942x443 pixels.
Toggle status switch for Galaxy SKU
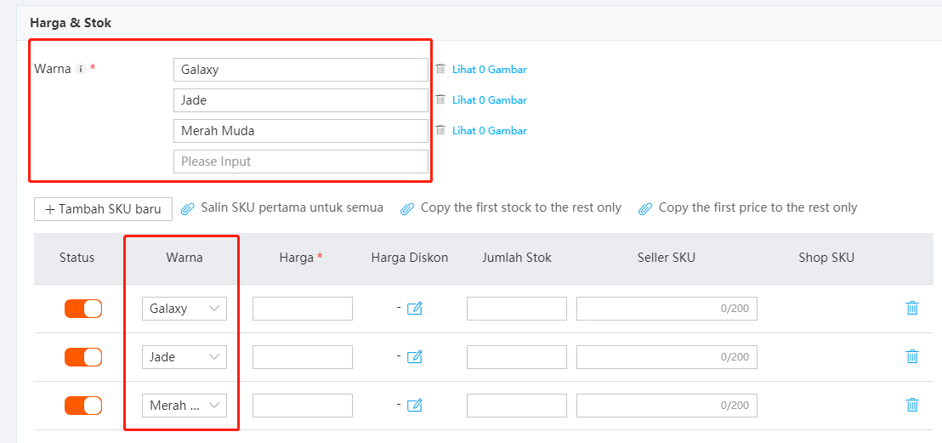point(83,309)
